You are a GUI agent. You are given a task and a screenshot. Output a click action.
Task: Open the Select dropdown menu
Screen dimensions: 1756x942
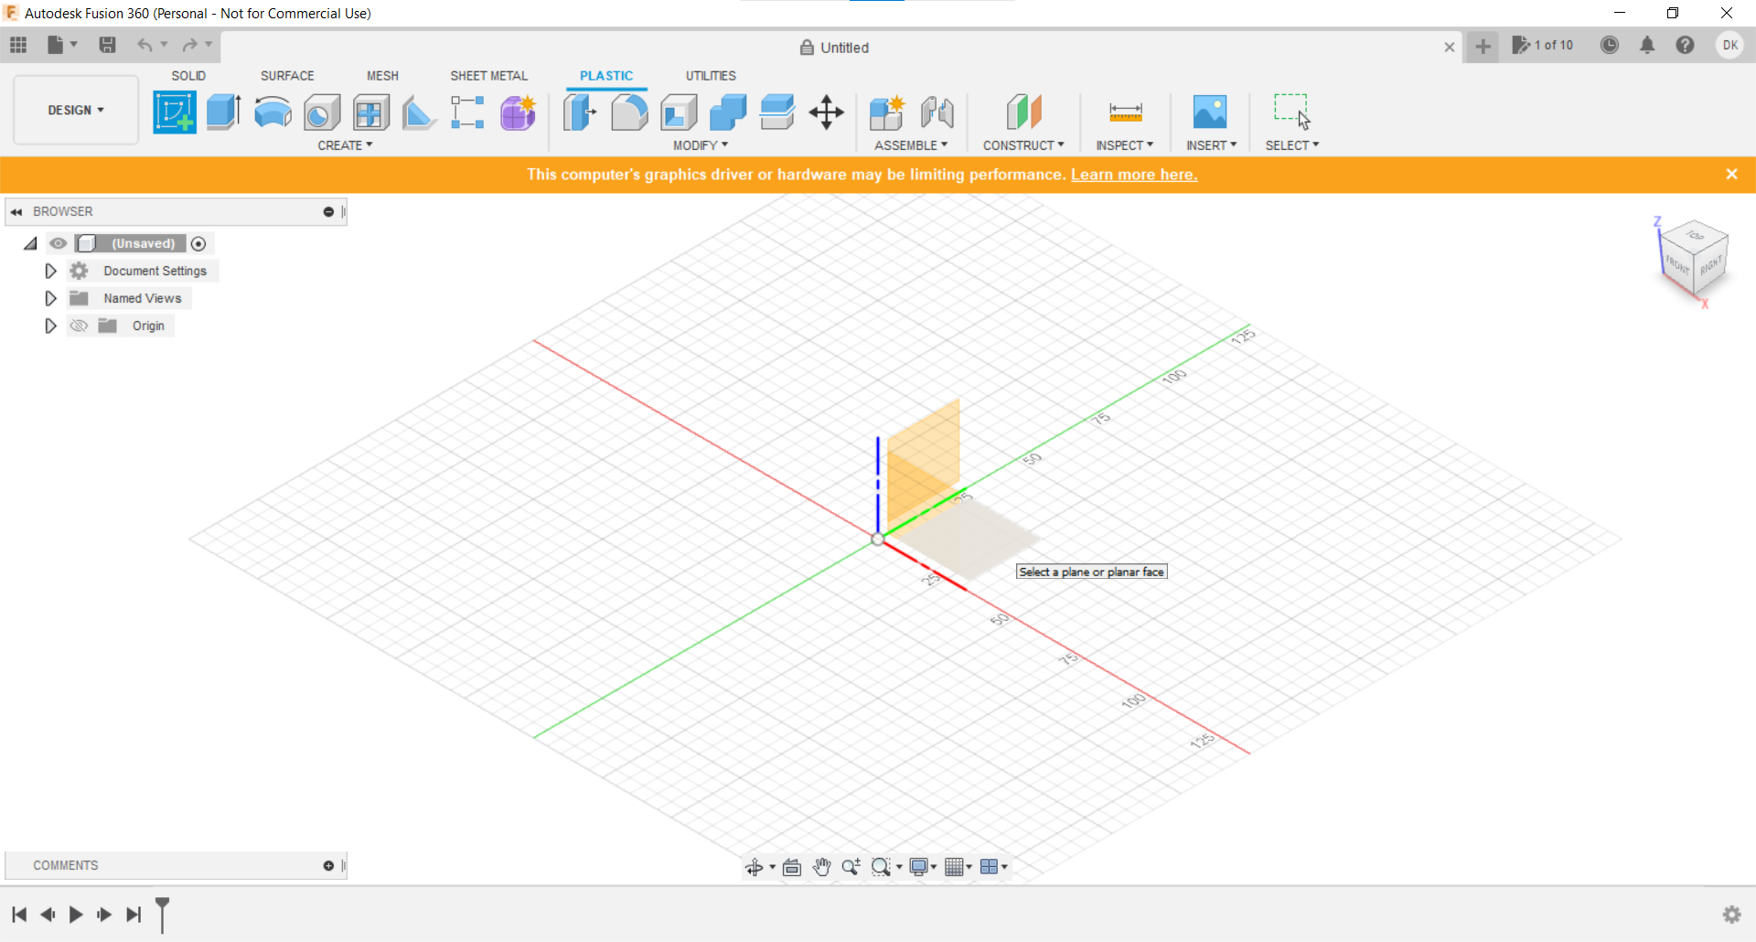pyautogui.click(x=1292, y=145)
